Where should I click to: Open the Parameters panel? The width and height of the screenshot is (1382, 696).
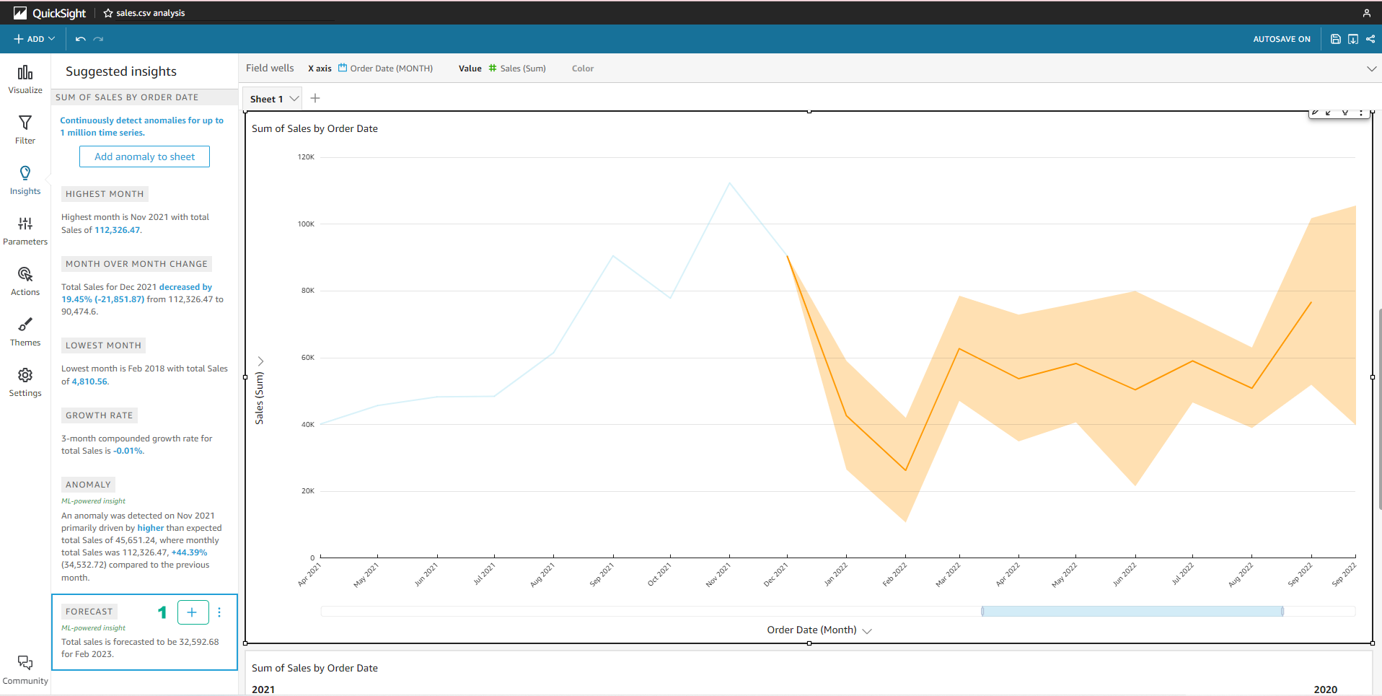25,231
